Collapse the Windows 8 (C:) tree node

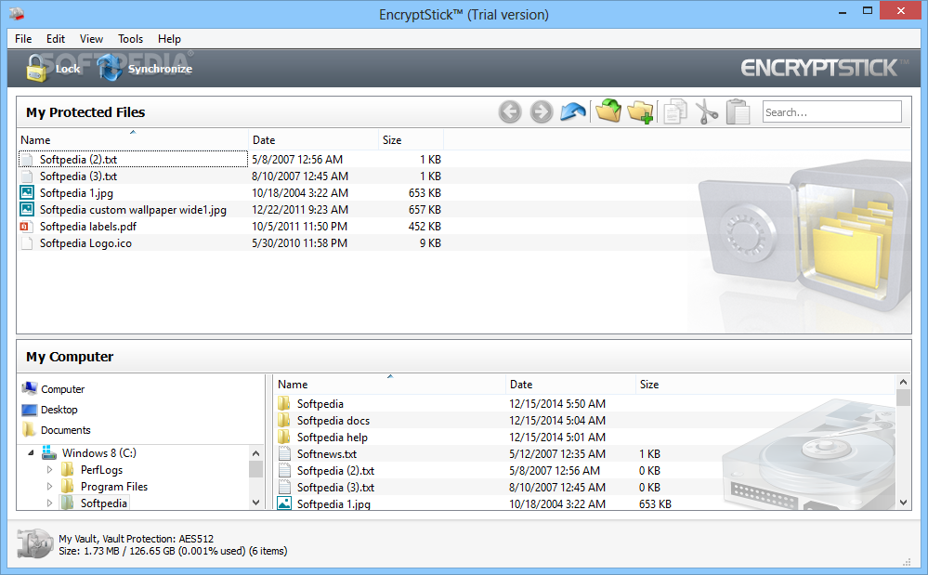tap(31, 453)
